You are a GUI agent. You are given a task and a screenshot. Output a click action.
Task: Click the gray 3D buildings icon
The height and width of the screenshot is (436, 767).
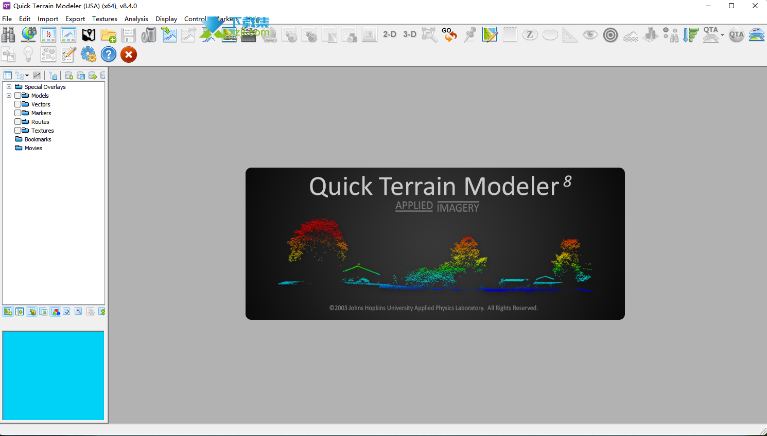point(651,34)
